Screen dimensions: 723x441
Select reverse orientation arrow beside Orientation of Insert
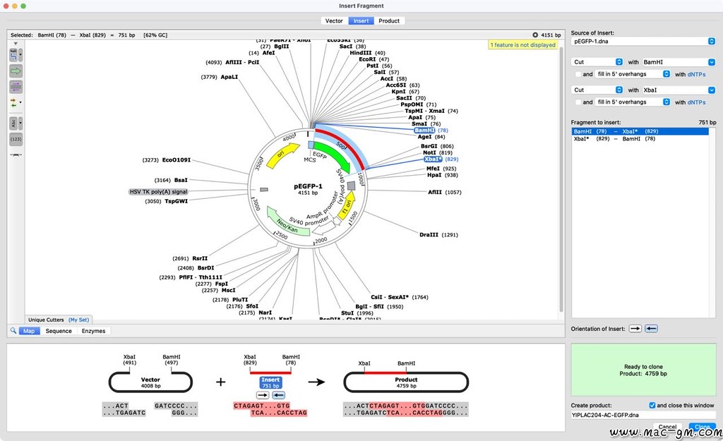pos(651,329)
